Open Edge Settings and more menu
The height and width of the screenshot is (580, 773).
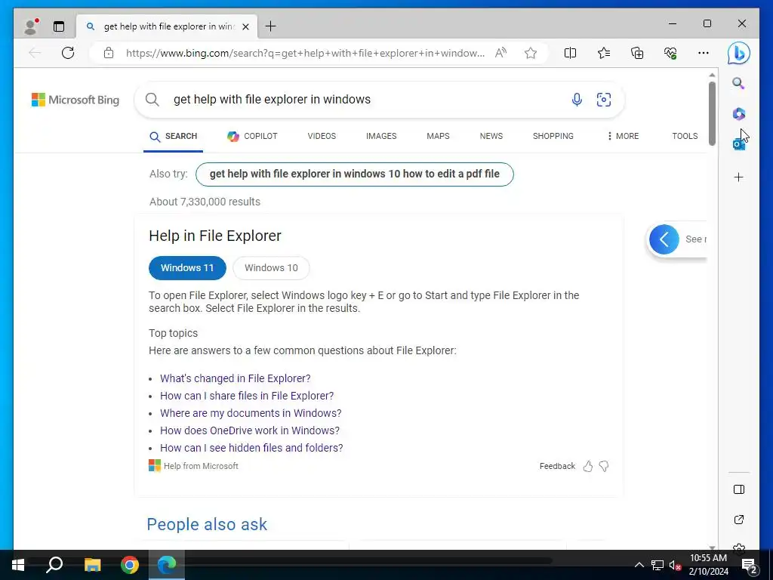[704, 53]
